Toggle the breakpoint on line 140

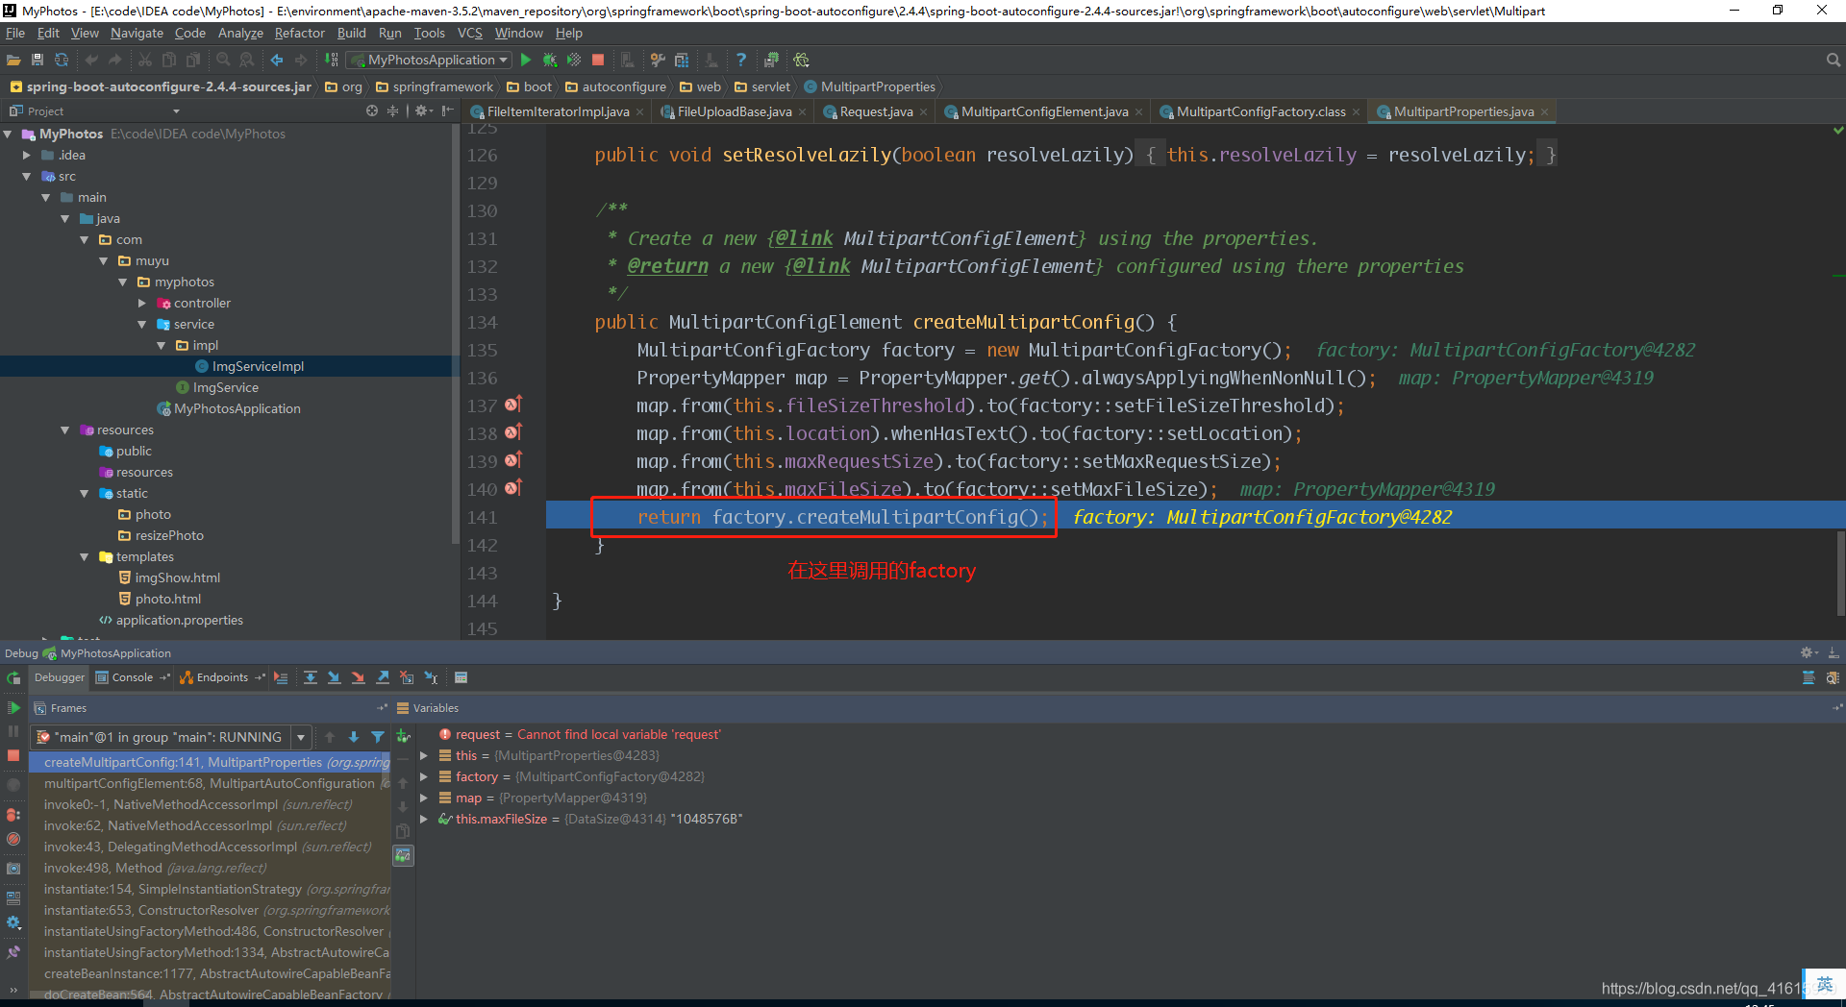click(513, 488)
